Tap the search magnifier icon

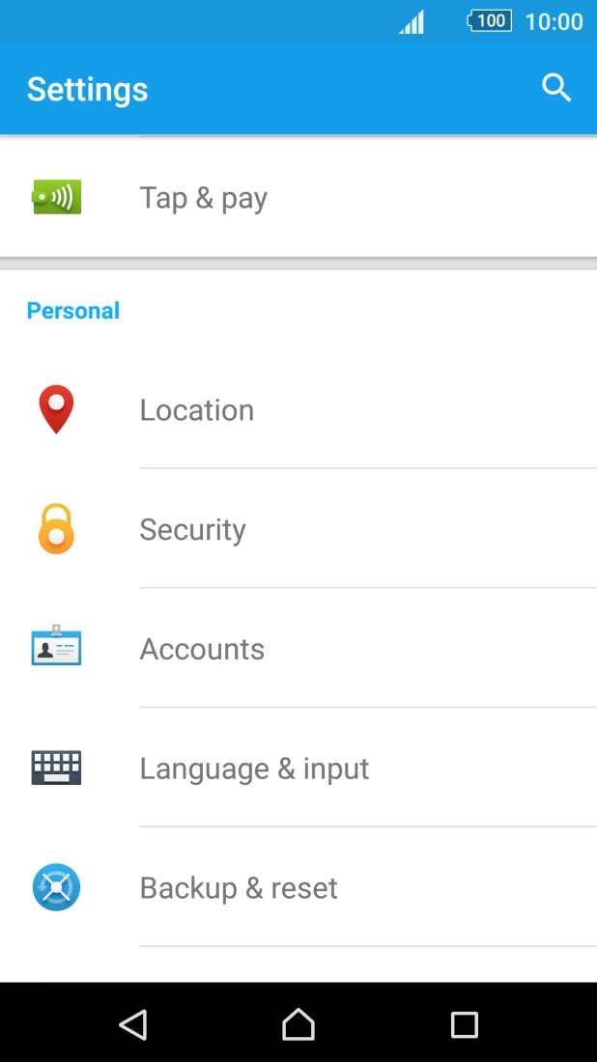(x=556, y=88)
